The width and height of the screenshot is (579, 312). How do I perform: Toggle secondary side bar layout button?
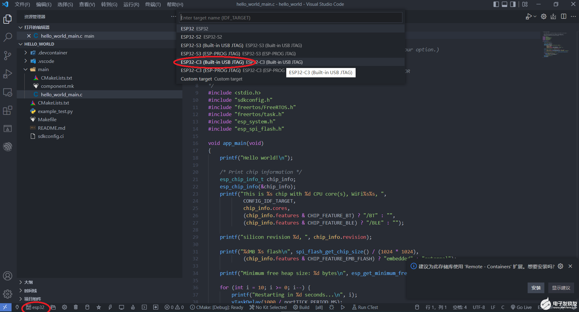(513, 4)
